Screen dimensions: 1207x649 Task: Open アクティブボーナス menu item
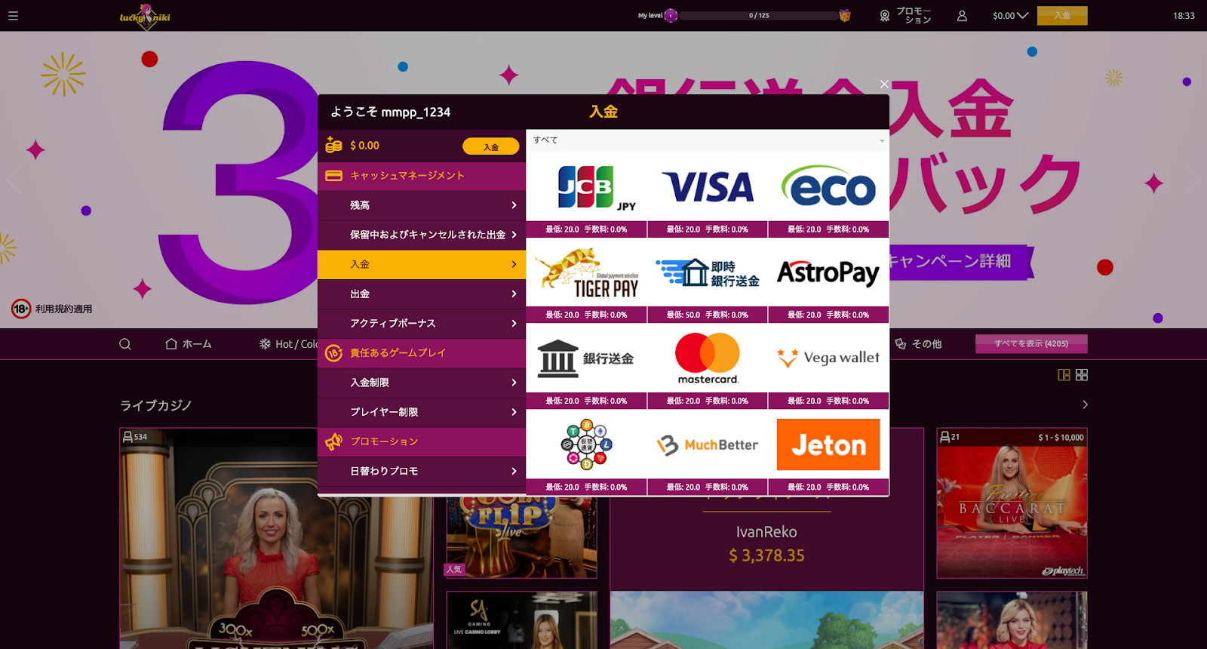422,323
